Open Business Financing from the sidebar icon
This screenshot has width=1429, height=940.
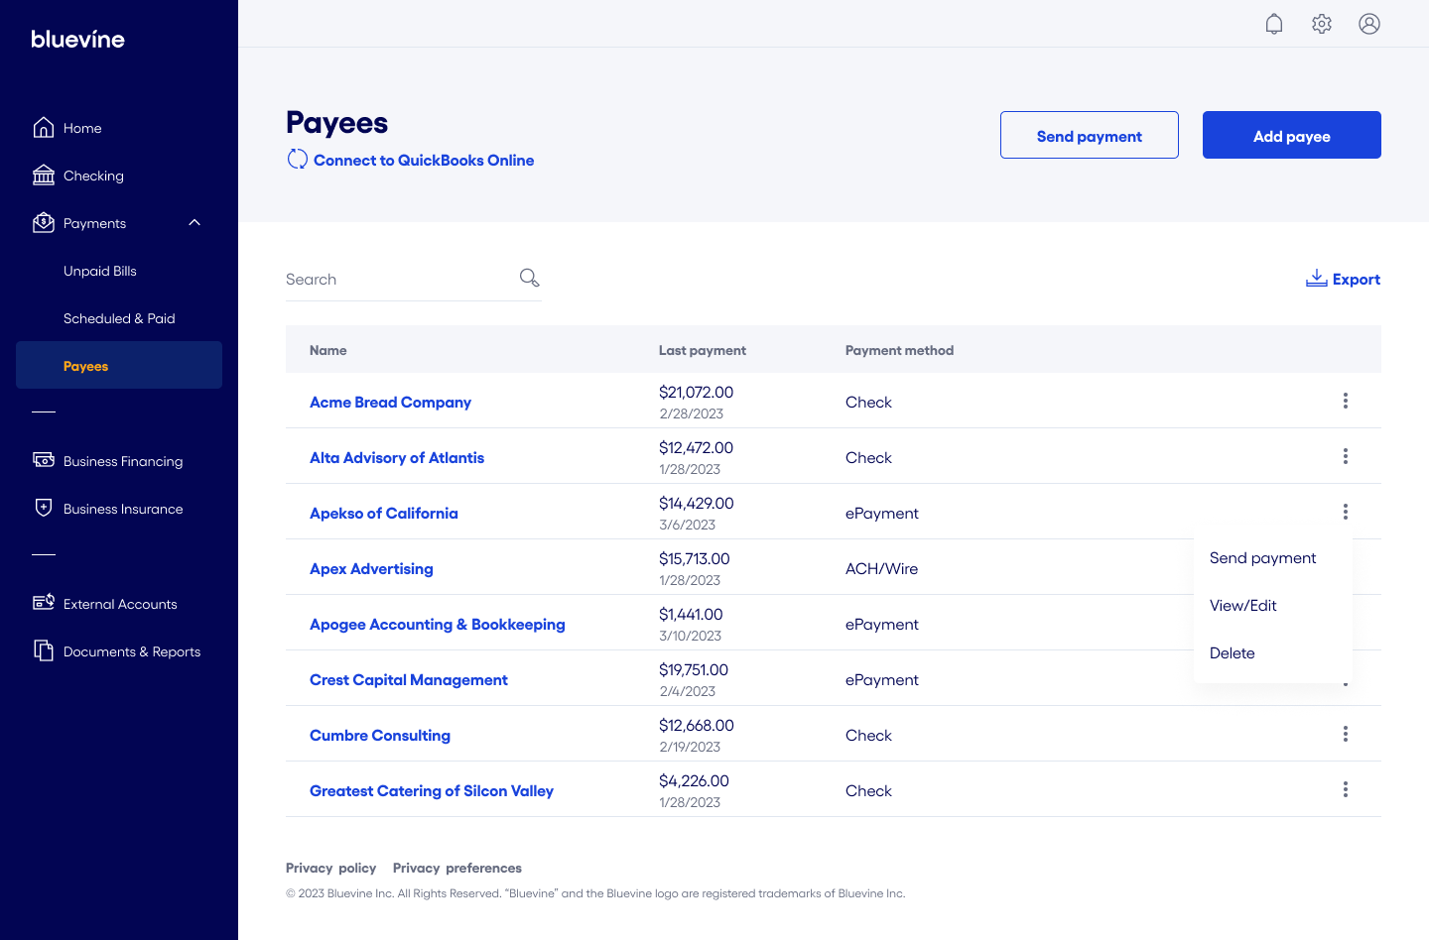pyautogui.click(x=44, y=460)
